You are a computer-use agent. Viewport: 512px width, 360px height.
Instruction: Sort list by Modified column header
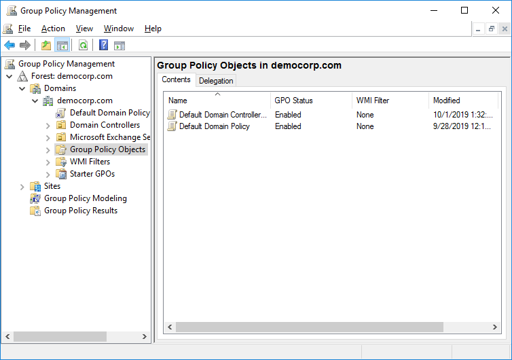click(446, 100)
